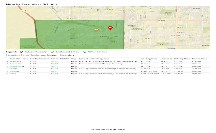The image size is (216, 133).
Task: Click the Other Schools blue legend pin
Action: click(85, 52)
